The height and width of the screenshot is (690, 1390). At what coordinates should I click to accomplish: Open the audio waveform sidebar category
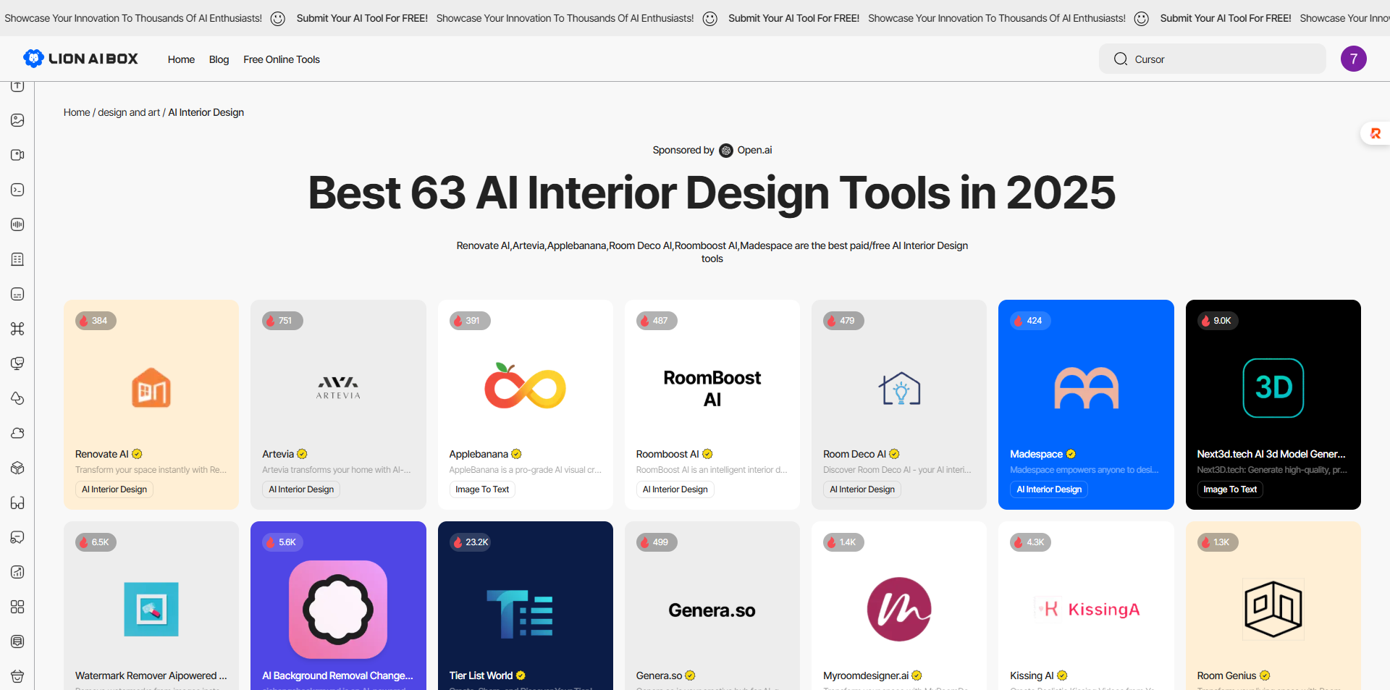[x=17, y=224]
